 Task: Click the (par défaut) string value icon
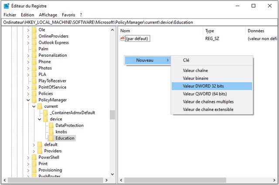point(122,38)
